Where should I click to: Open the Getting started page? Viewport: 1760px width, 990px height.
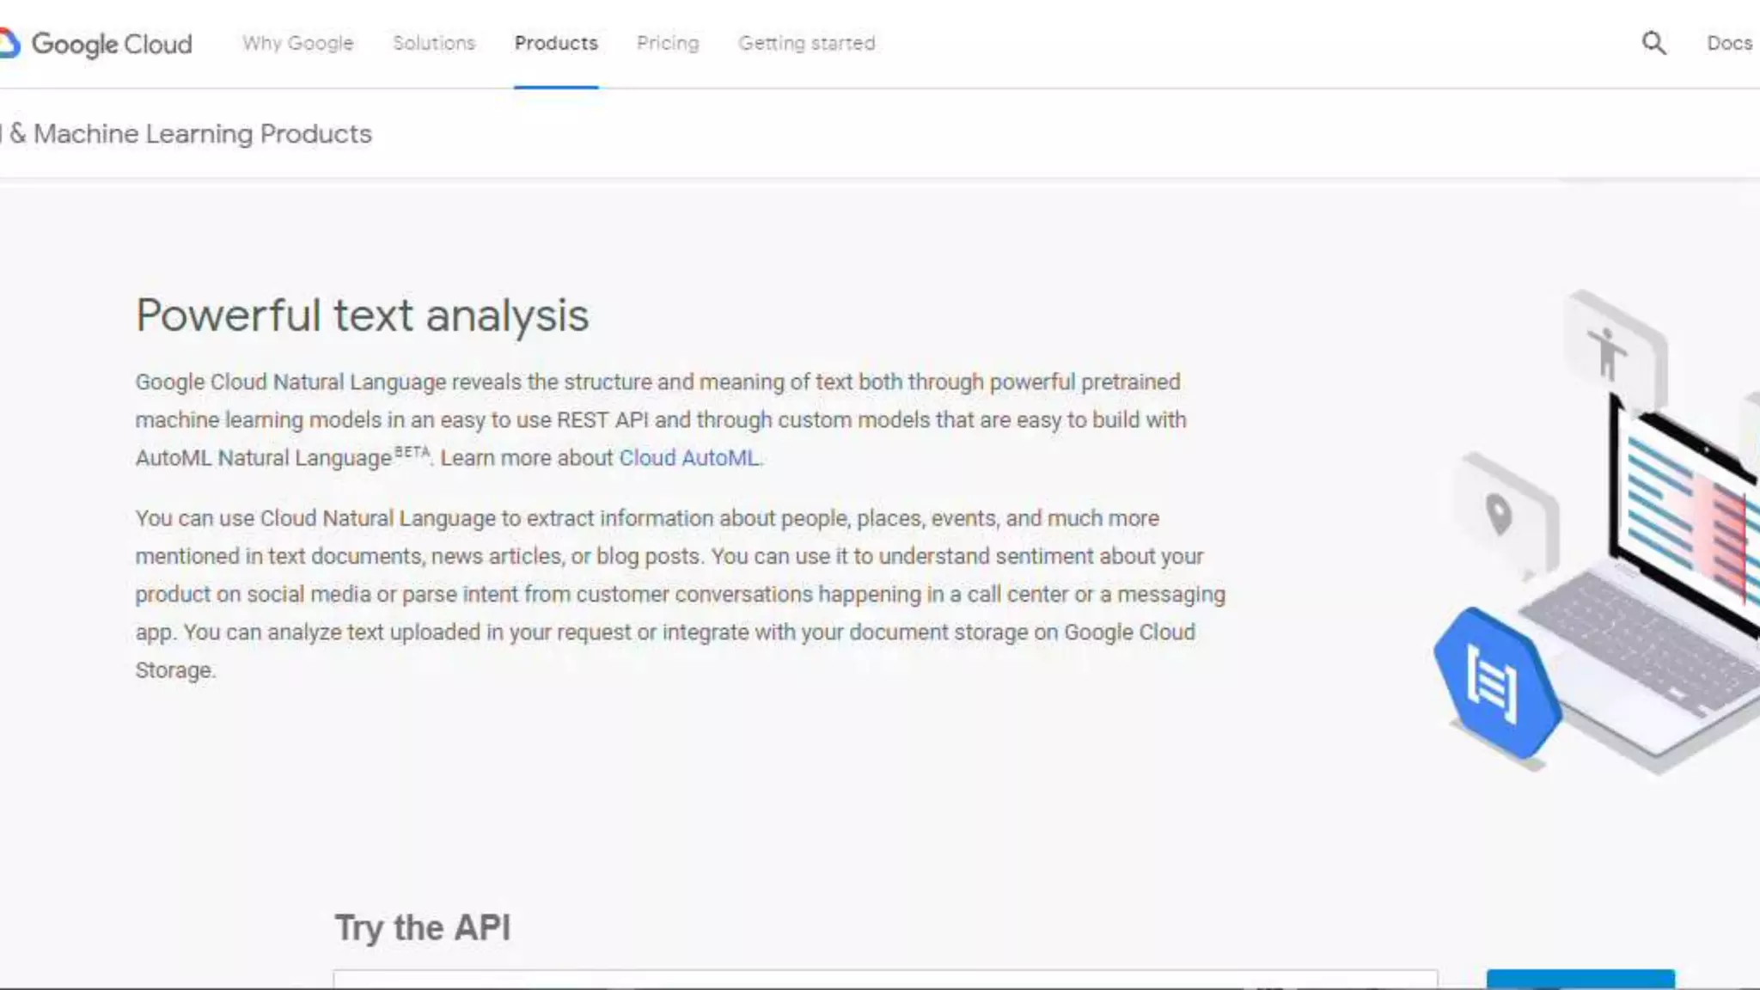[x=806, y=43]
